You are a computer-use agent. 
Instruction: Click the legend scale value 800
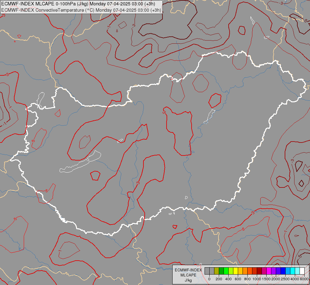(x=247, y=279)
